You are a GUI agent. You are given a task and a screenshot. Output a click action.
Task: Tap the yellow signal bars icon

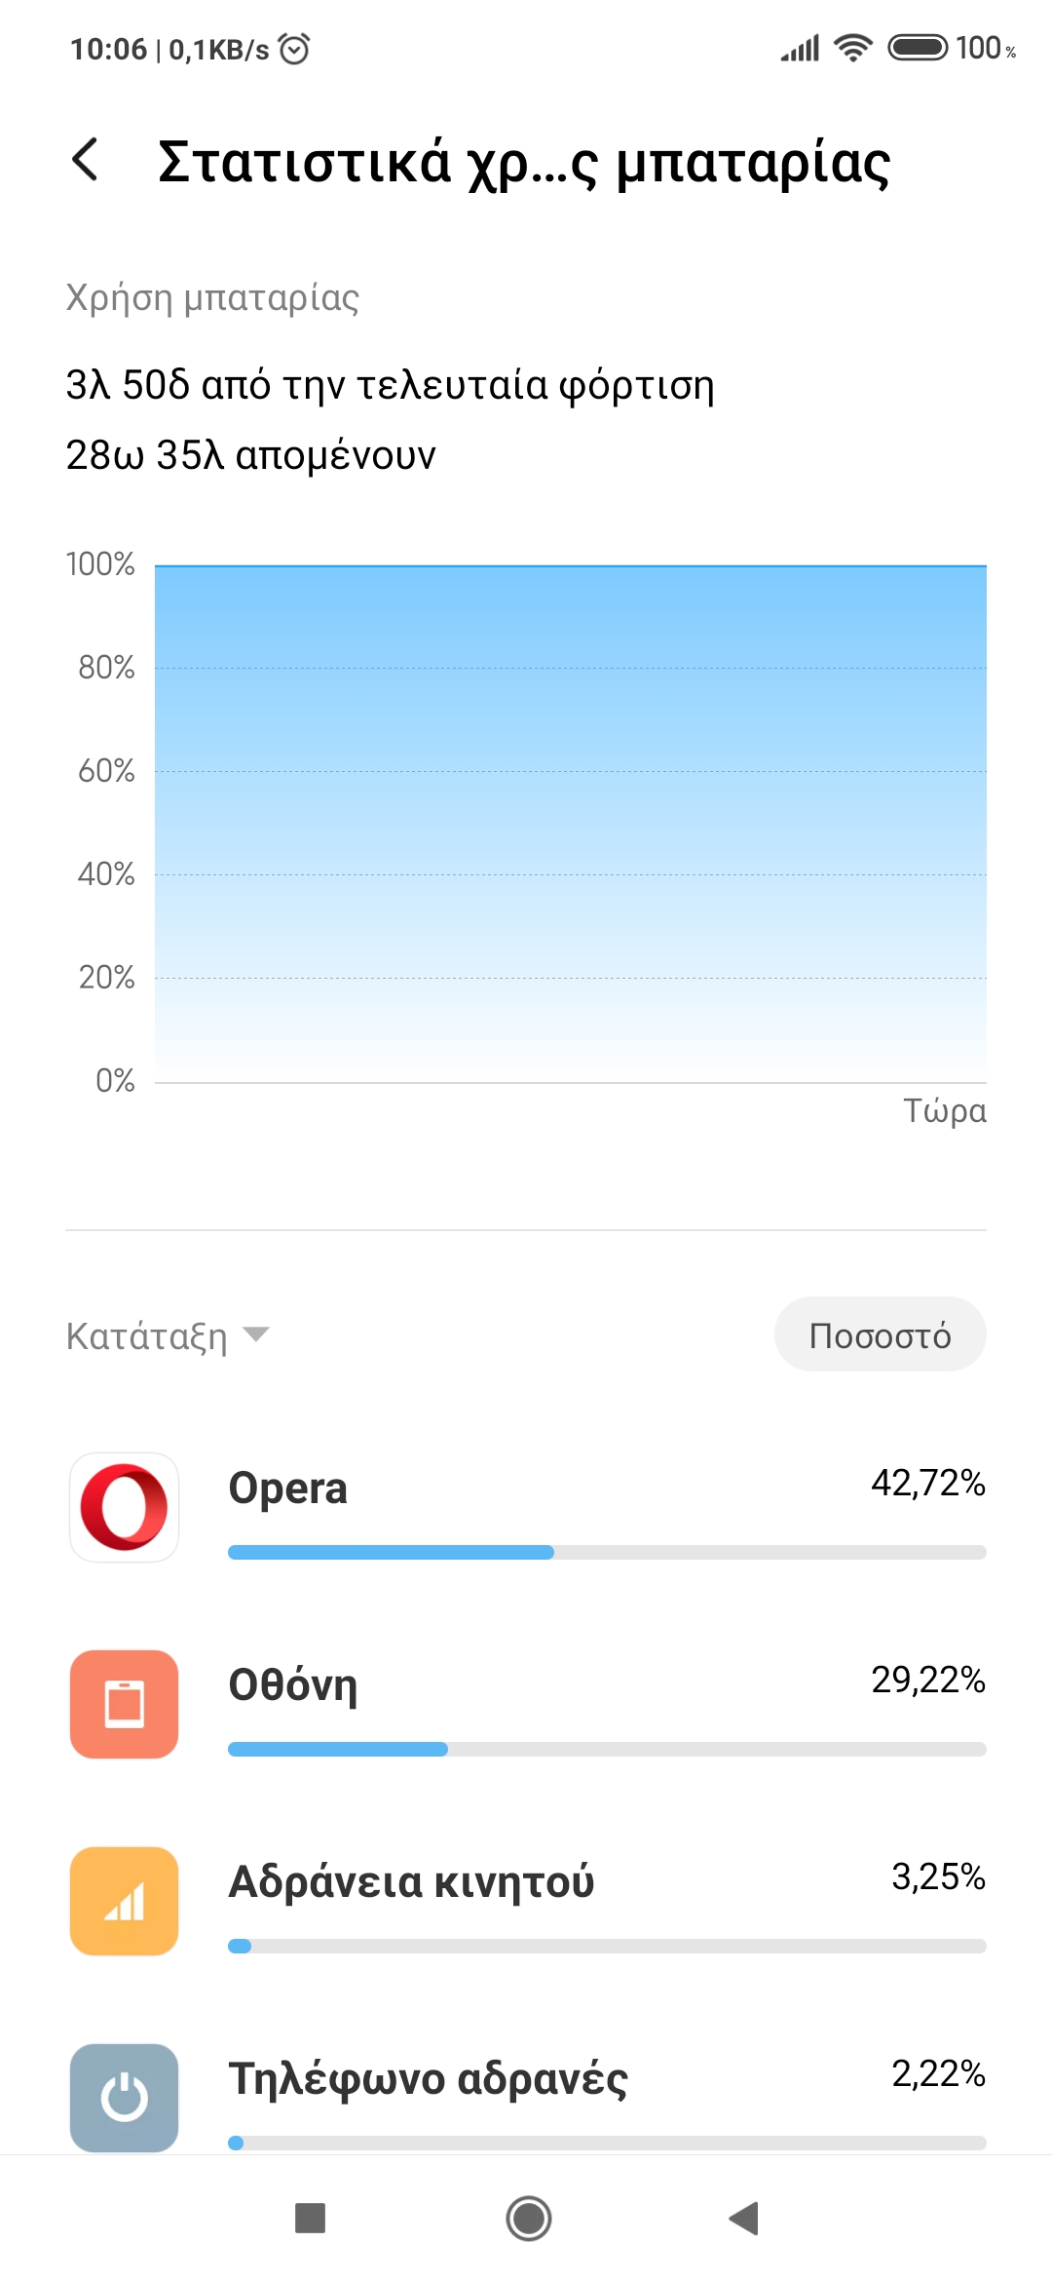124,1901
